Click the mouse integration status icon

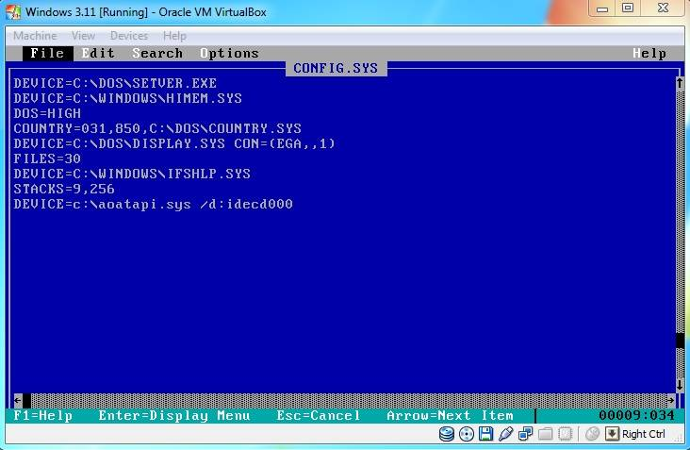click(x=592, y=434)
